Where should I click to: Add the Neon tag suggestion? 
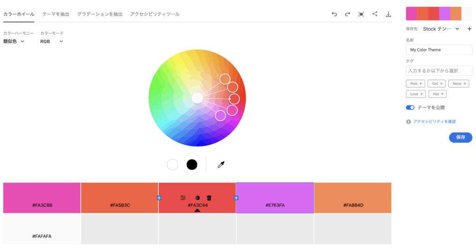coord(459,83)
